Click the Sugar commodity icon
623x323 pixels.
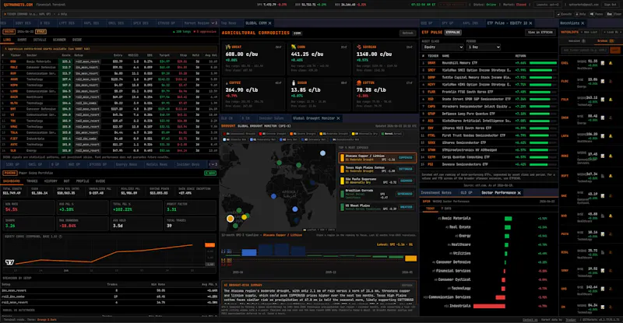(294, 83)
